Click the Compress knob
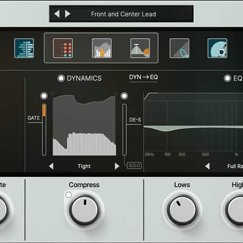The image size is (243, 243). click(x=84, y=210)
